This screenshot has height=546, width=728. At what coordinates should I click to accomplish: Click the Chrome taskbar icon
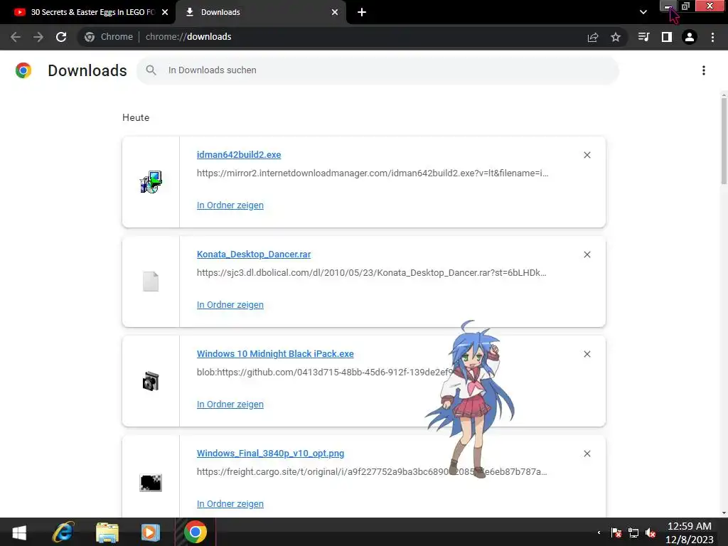coord(196,532)
